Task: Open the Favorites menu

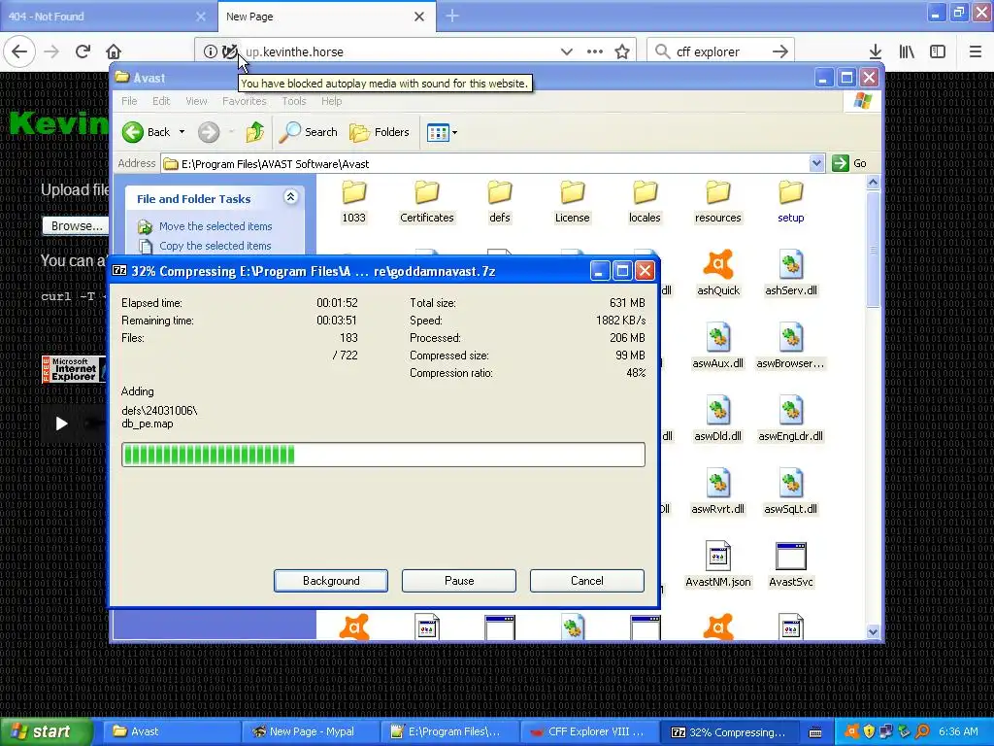Action: coord(244,101)
